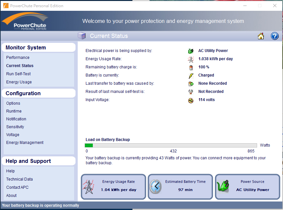Click 'Your battery backup is operating normally' status

(40, 205)
